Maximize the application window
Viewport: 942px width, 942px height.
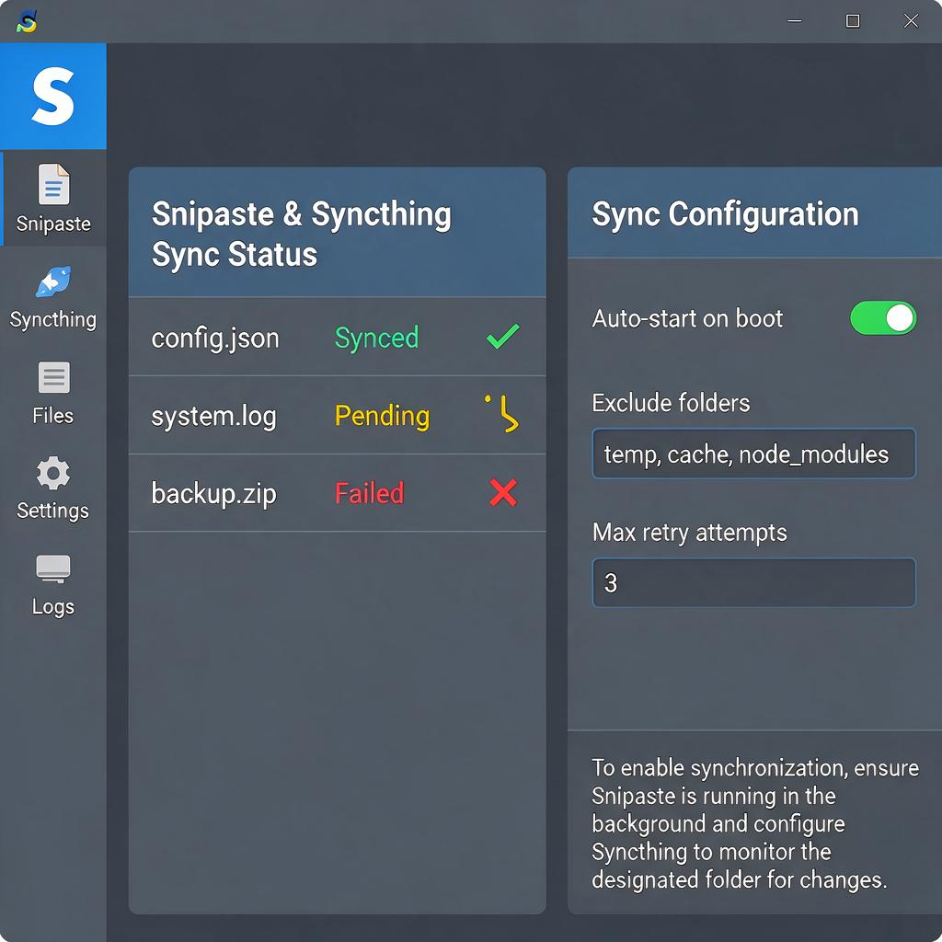point(853,21)
